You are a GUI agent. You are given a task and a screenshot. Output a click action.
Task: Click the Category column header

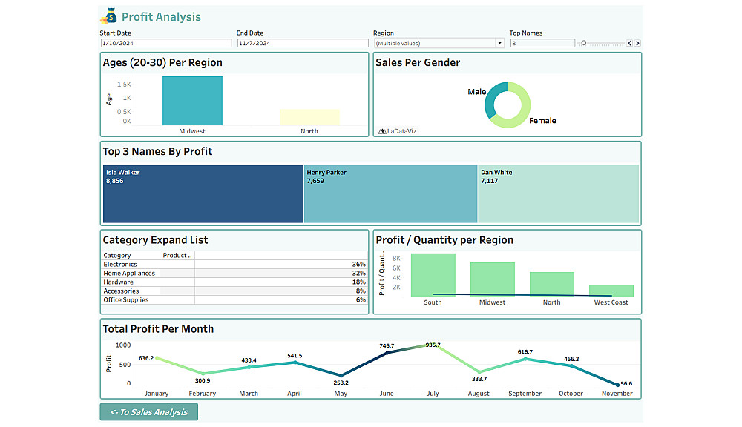(117, 255)
